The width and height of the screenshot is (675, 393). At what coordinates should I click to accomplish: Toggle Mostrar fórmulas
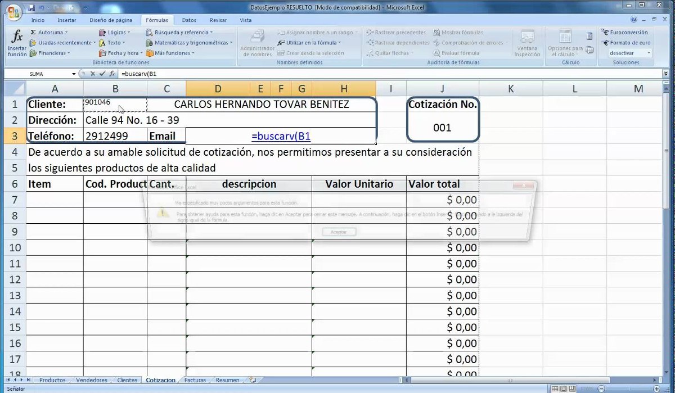(458, 33)
